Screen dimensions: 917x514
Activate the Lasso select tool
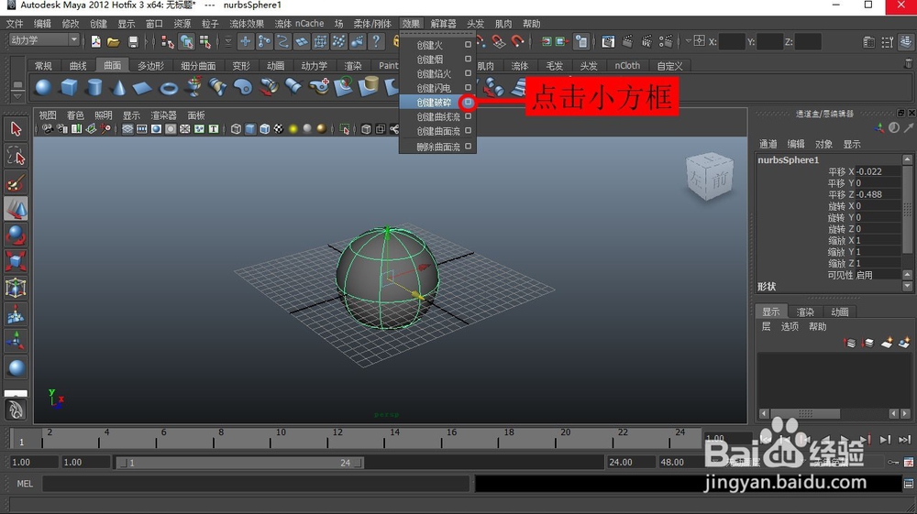(16, 156)
